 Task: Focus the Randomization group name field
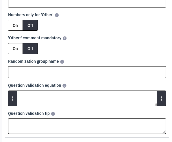87,72
